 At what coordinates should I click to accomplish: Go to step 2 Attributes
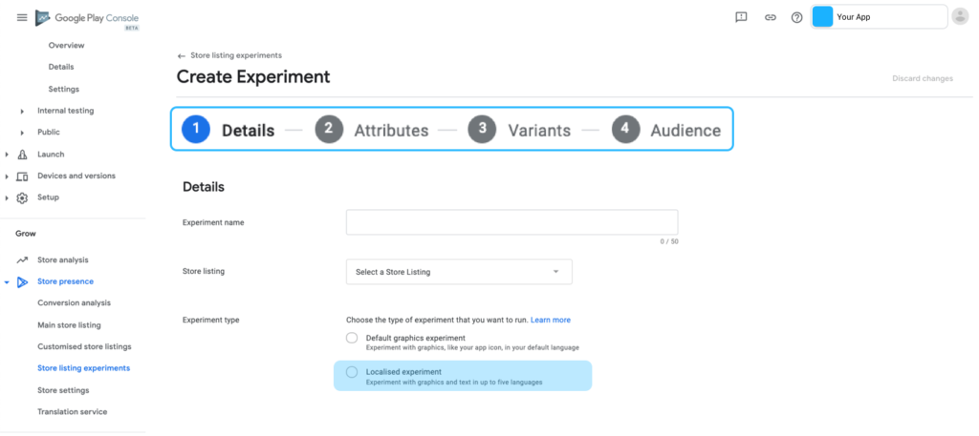[x=372, y=130]
